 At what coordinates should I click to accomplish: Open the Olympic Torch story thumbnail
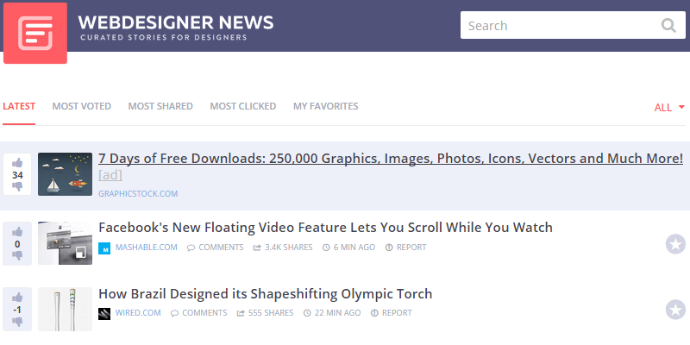point(65,310)
